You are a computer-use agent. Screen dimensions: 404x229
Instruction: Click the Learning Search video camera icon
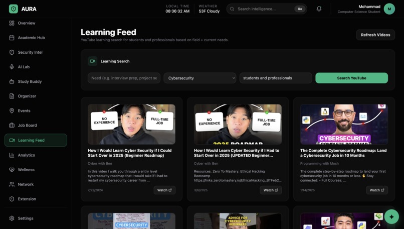93,61
